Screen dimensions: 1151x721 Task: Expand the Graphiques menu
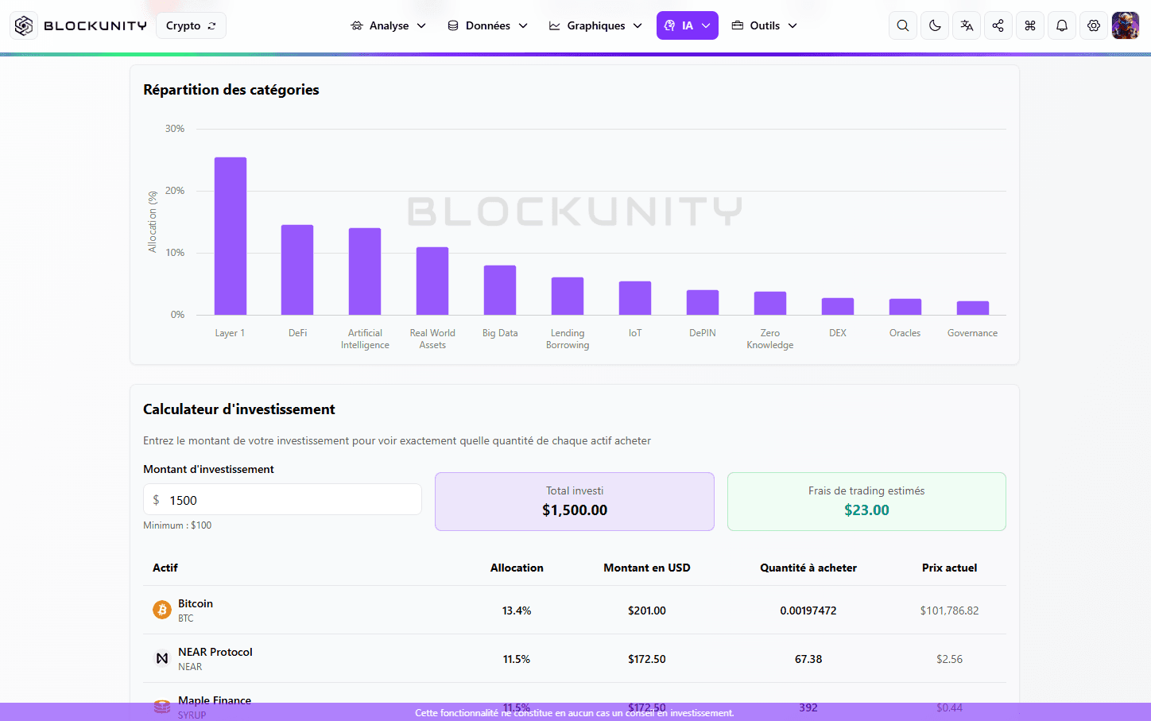click(596, 25)
